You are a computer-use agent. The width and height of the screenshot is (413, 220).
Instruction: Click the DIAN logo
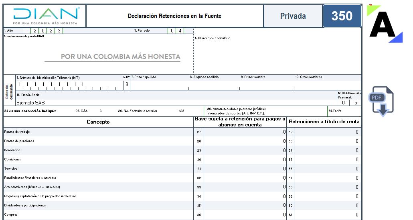click(x=46, y=16)
